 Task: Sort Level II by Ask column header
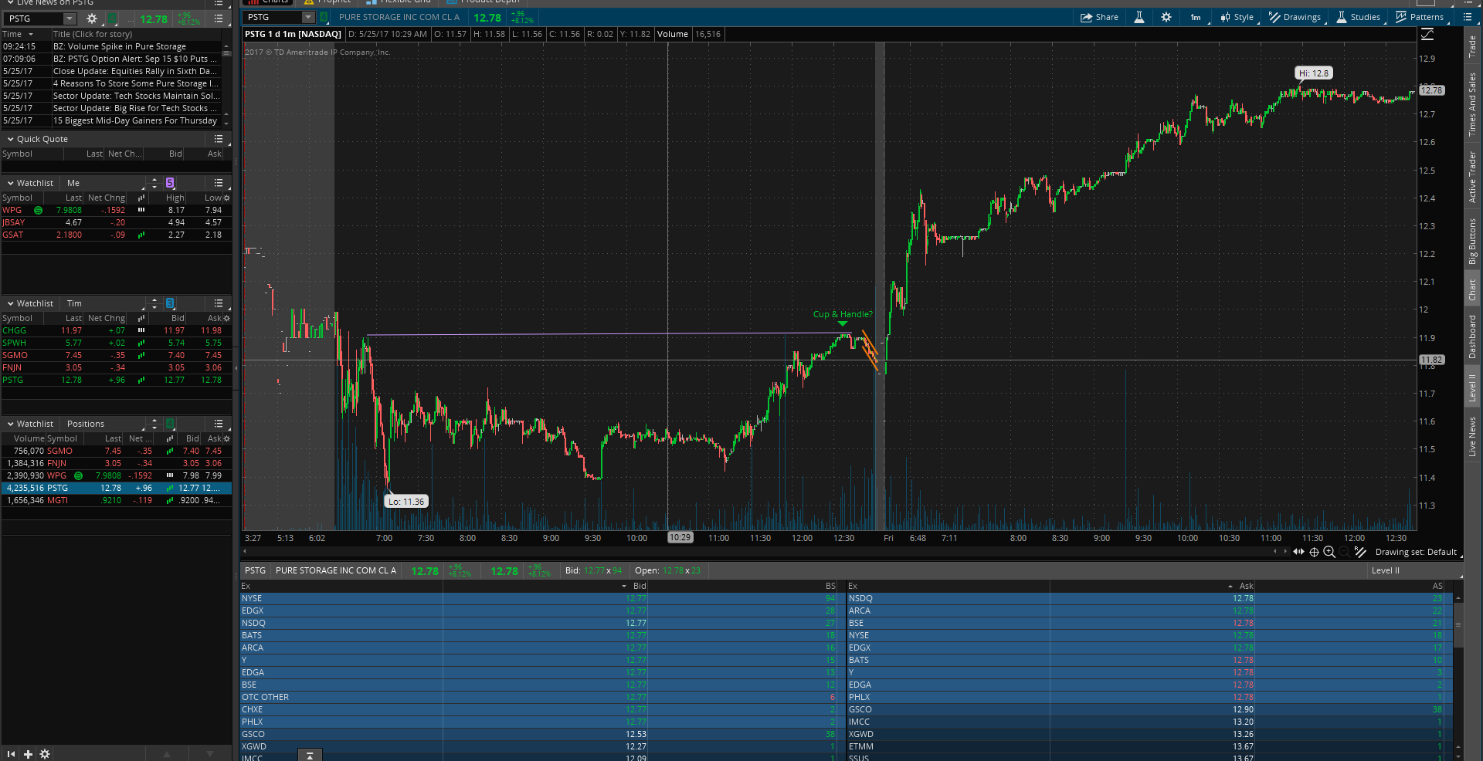point(1246,586)
